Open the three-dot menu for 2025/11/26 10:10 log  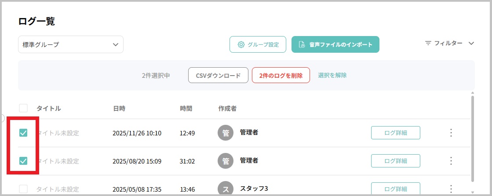click(451, 133)
